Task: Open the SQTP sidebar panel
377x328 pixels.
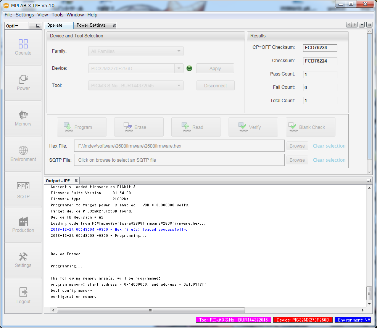Action: pos(23,190)
